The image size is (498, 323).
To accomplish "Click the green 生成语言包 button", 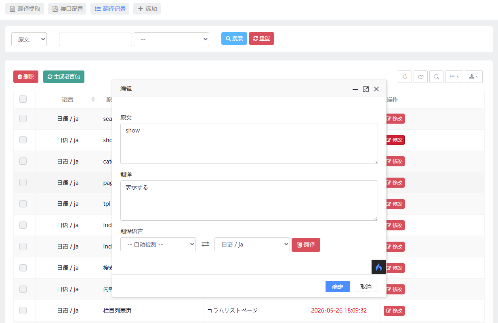I will 64,77.
